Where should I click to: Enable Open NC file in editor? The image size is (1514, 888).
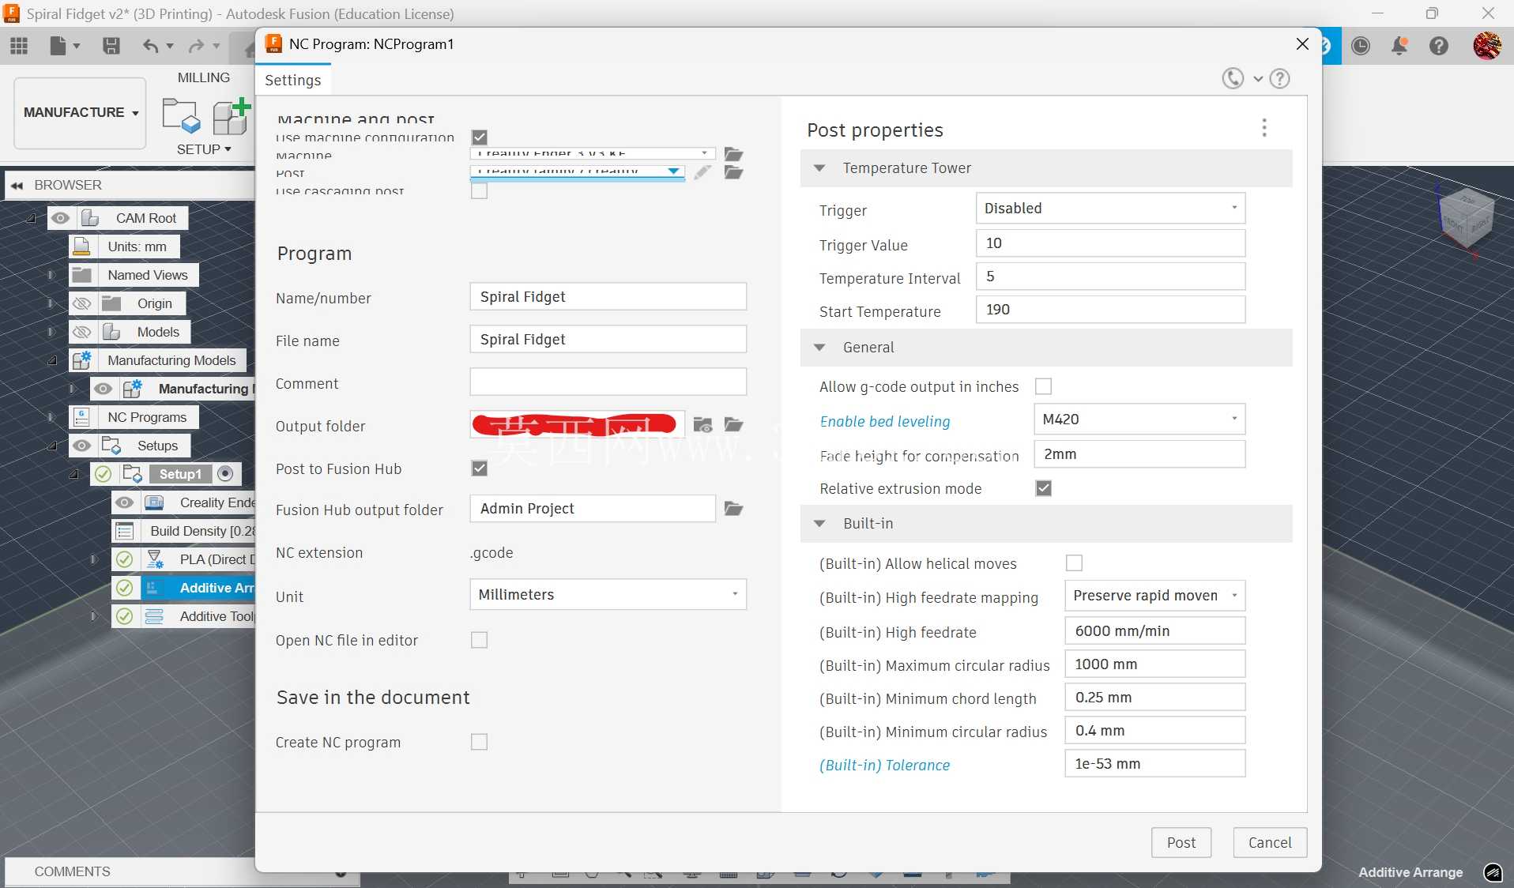point(479,640)
